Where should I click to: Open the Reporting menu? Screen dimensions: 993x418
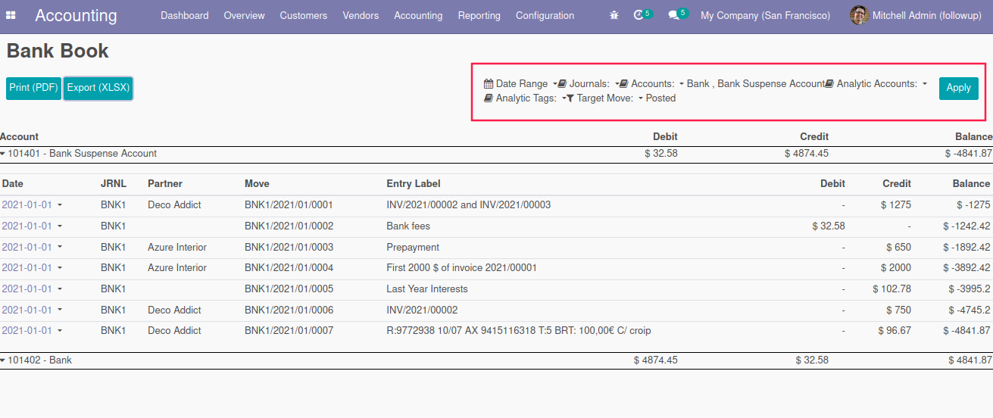479,15
